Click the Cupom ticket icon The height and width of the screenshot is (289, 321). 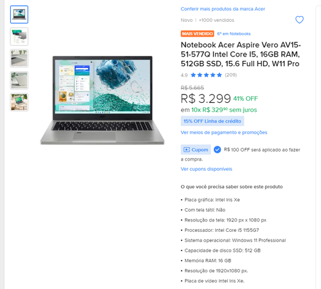coord(187,150)
